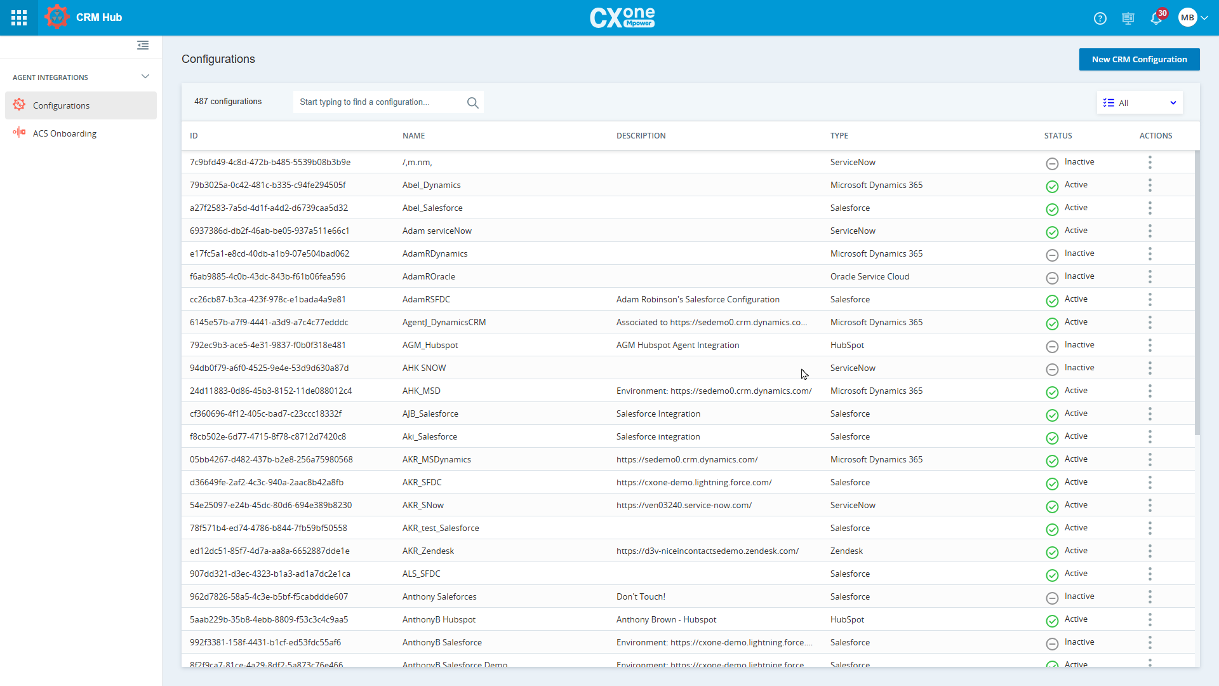Open the app launcher grid icon

[18, 17]
